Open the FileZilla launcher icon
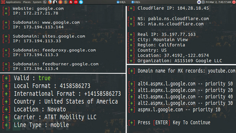 point(71,2)
